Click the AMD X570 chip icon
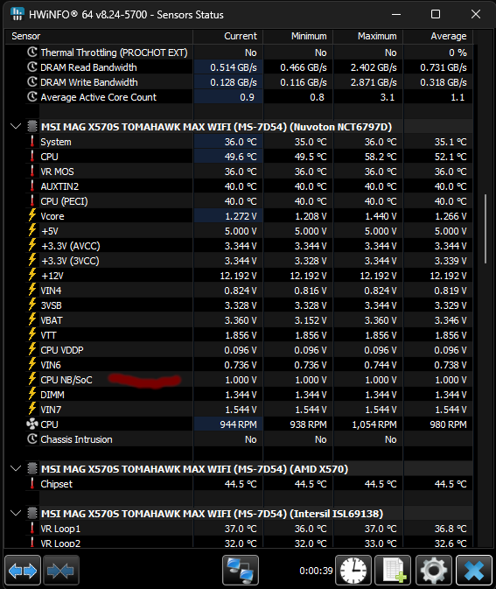496x589 pixels. [x=32, y=469]
